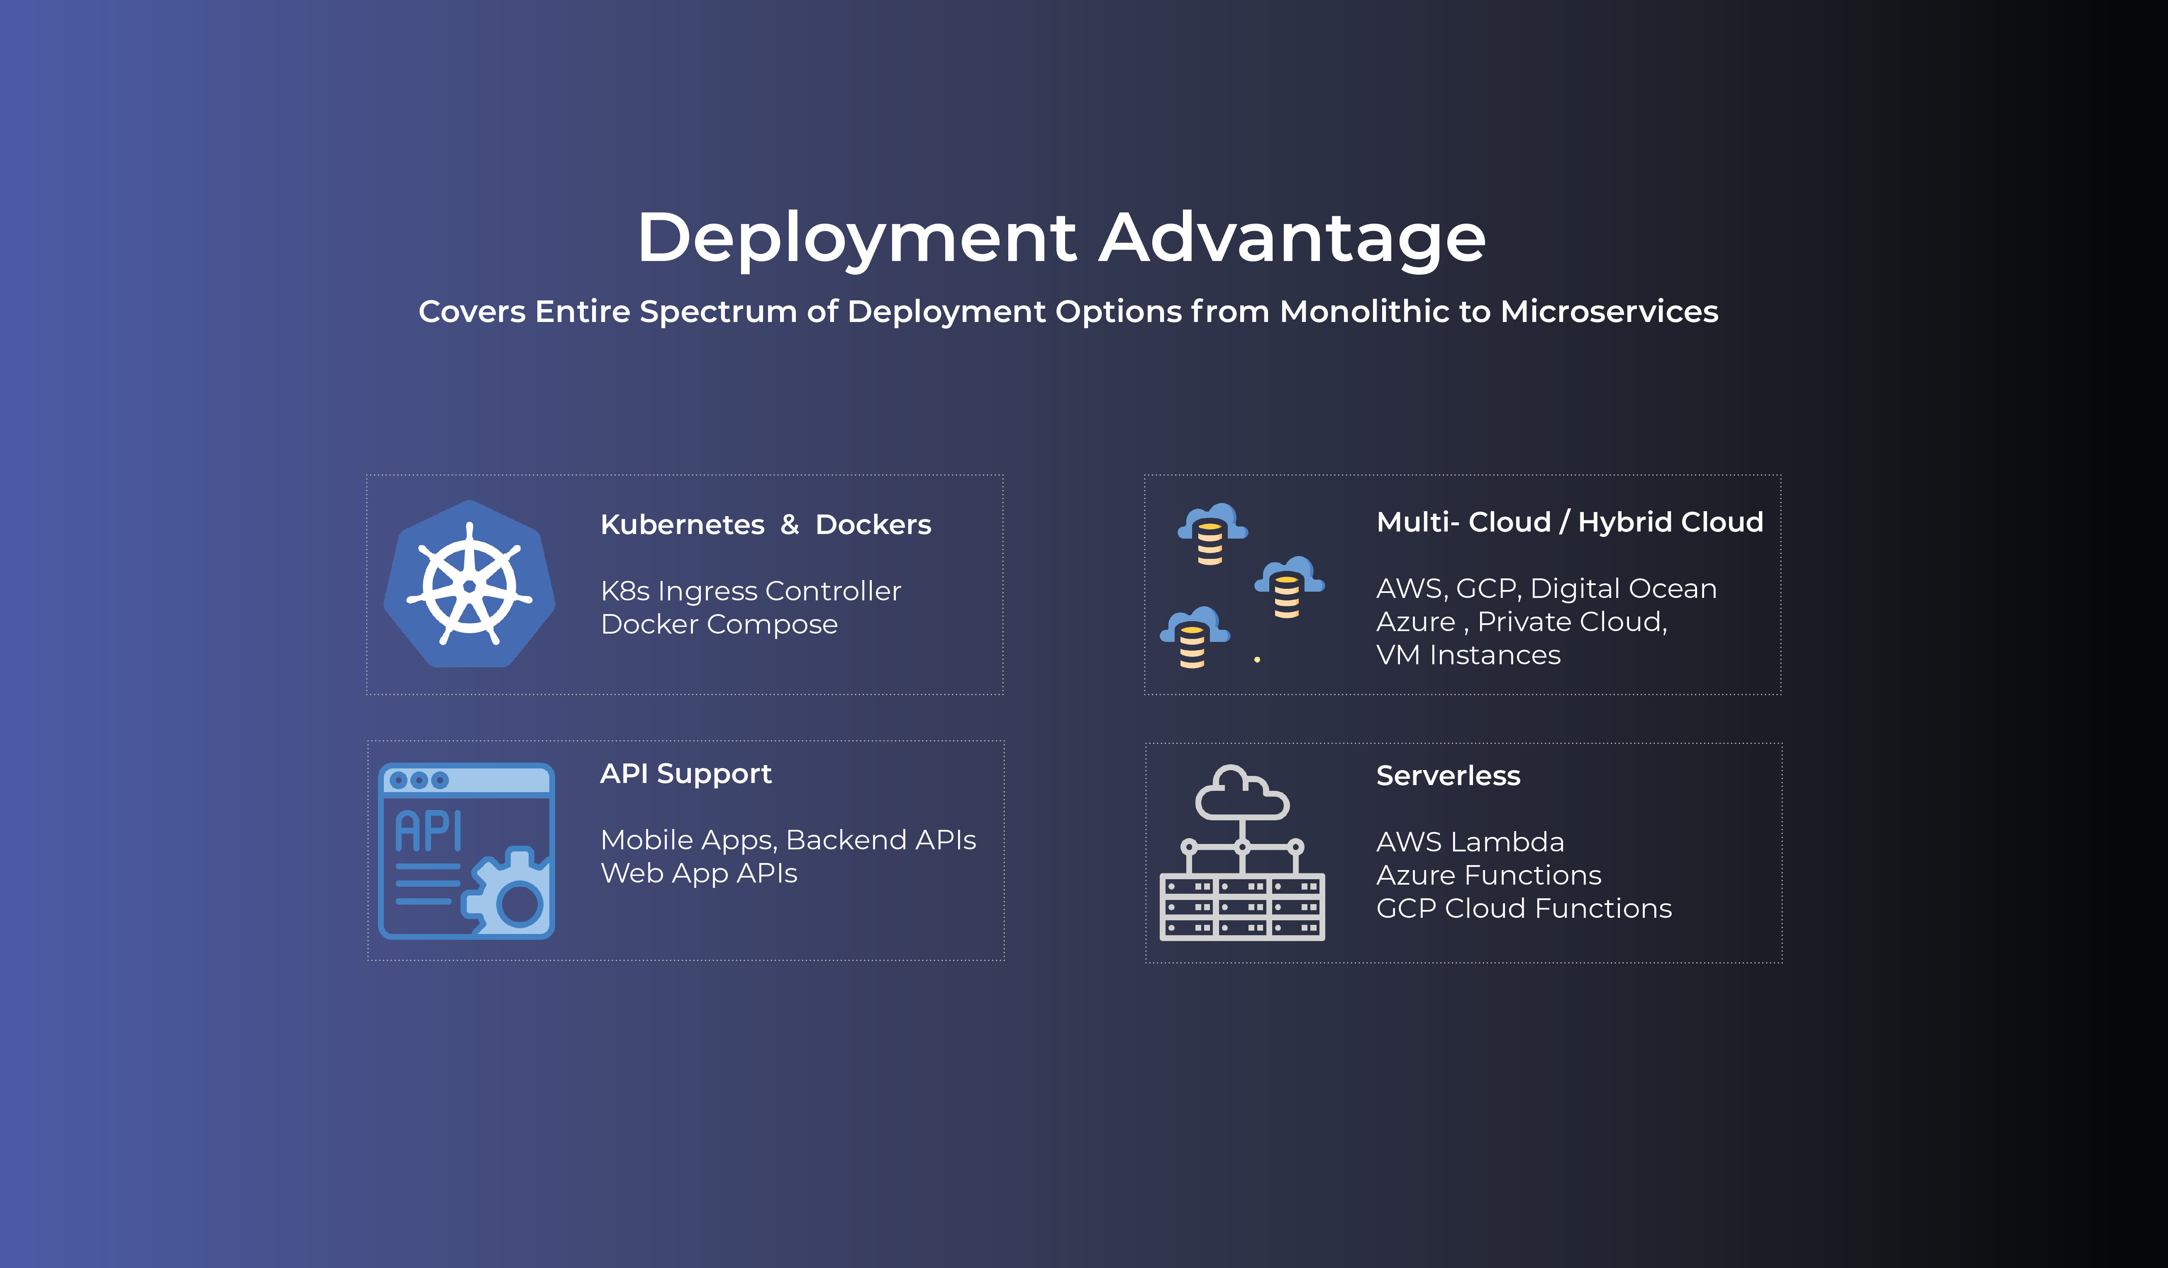Click 'Azure Functions' text
This screenshot has width=2168, height=1268.
point(1489,876)
